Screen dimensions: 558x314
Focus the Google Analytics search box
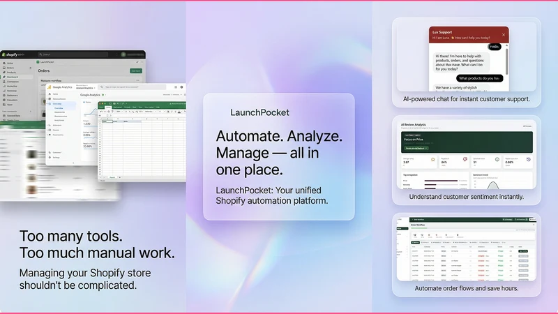(132, 87)
